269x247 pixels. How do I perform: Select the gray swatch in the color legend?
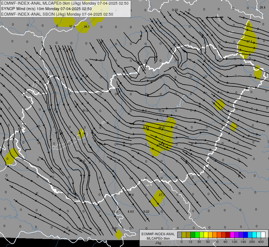click(179, 235)
